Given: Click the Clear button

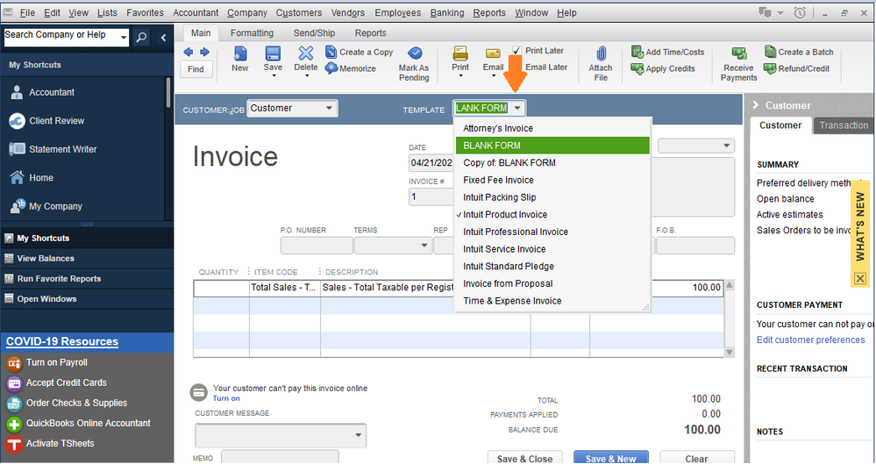Looking at the screenshot, I should [696, 458].
